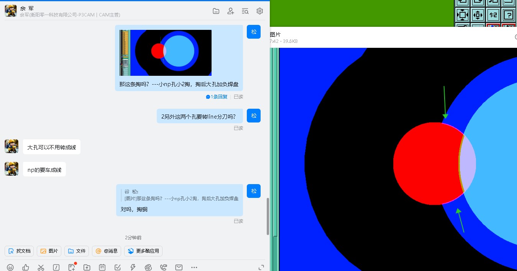Screen dimensions: 517x271
Task: Start a screenshot with the scissors icon
Action: [x=41, y=267]
